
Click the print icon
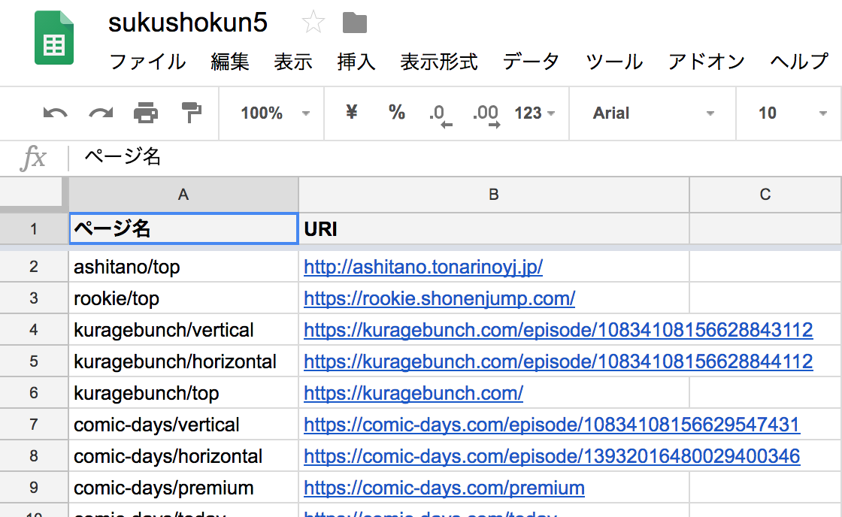pyautogui.click(x=146, y=113)
